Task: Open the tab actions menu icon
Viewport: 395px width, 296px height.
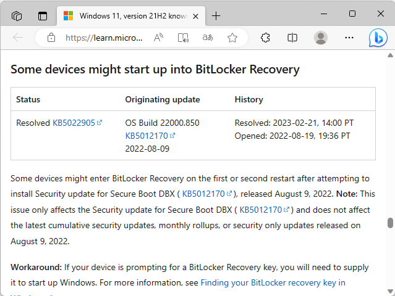Action: [x=43, y=15]
